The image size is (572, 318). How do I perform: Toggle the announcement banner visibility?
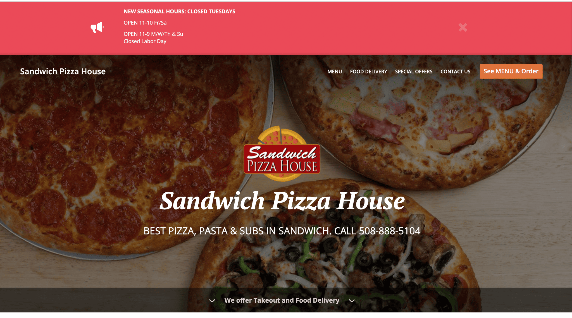point(462,27)
